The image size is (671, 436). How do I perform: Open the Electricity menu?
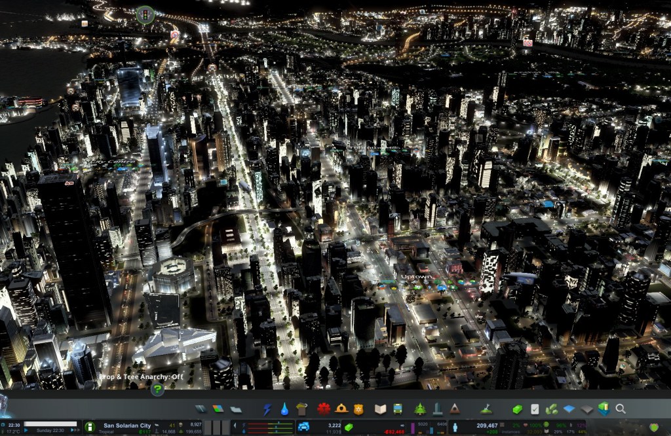pyautogui.click(x=267, y=409)
